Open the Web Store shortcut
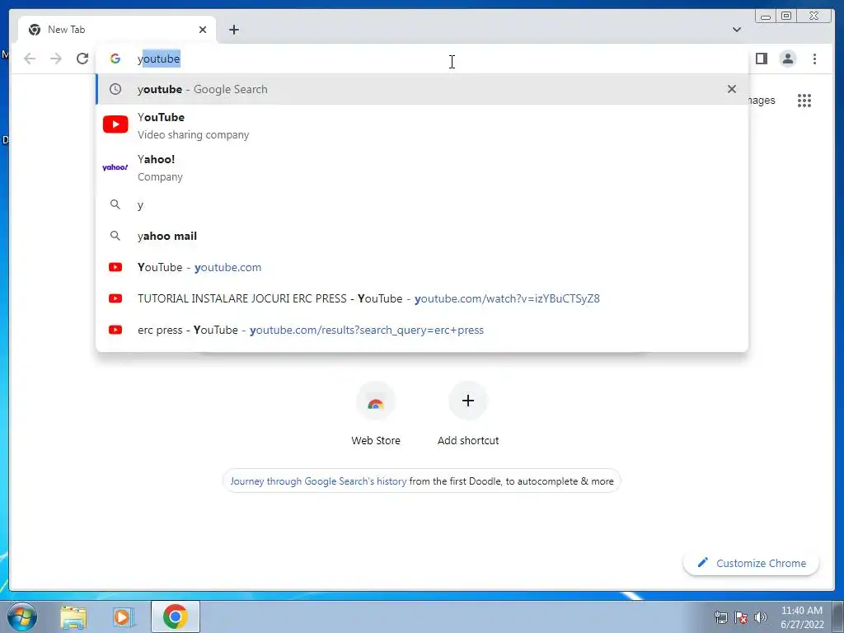844x633 pixels. pos(376,415)
